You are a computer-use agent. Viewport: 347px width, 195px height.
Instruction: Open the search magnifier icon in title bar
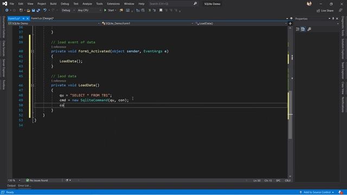[x=195, y=4]
